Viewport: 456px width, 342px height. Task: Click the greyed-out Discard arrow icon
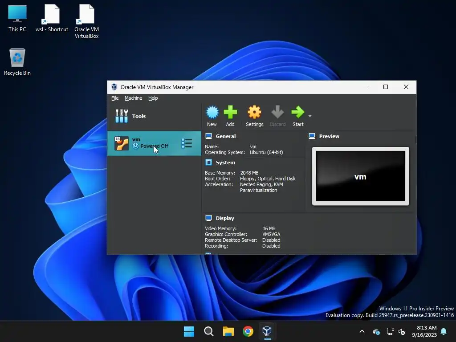277,112
